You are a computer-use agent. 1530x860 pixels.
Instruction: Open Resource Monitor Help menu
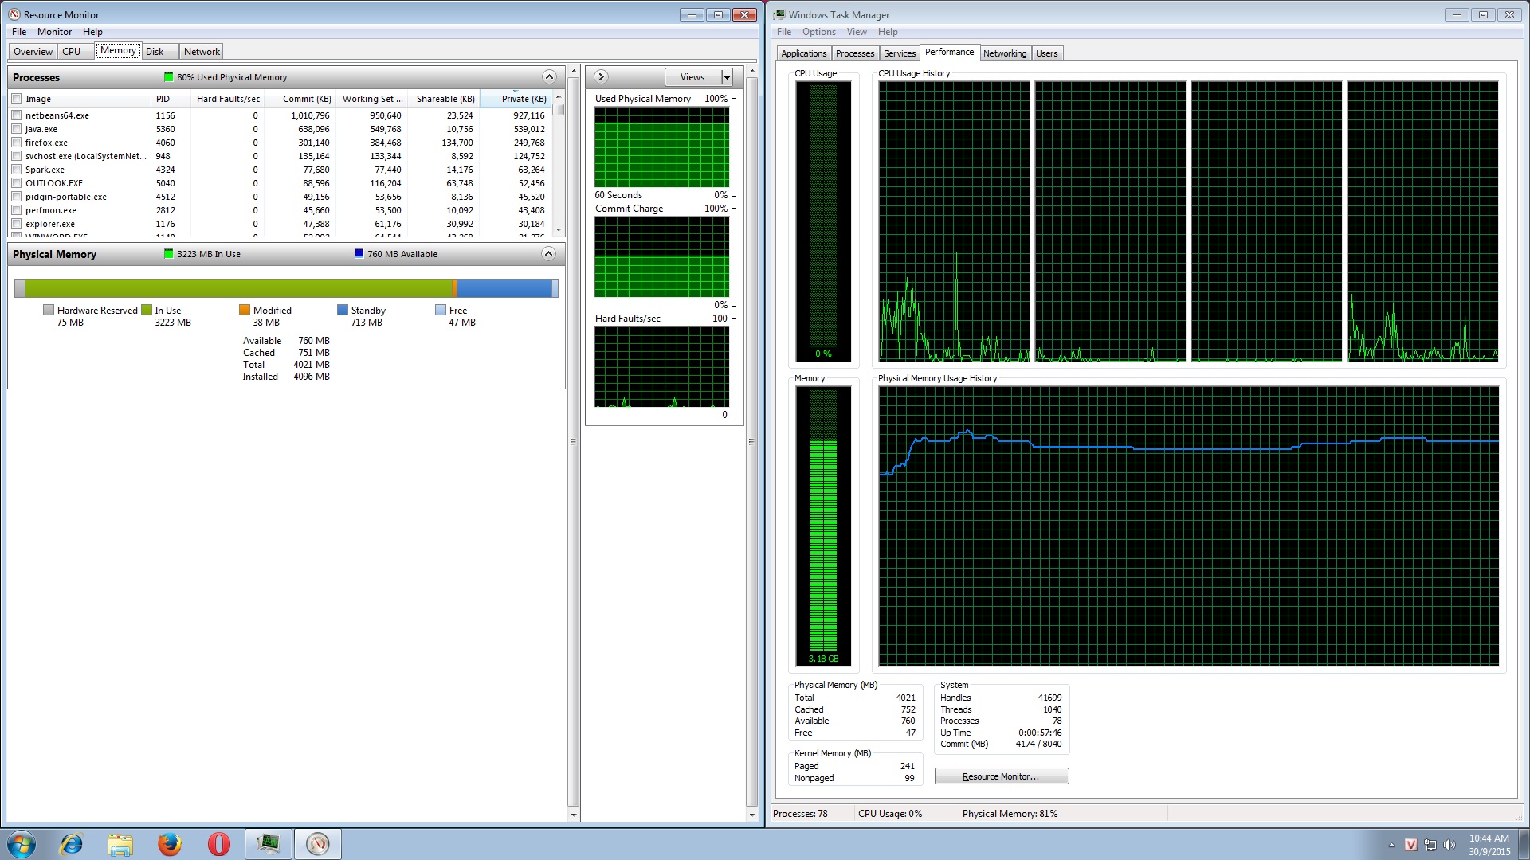tap(92, 32)
